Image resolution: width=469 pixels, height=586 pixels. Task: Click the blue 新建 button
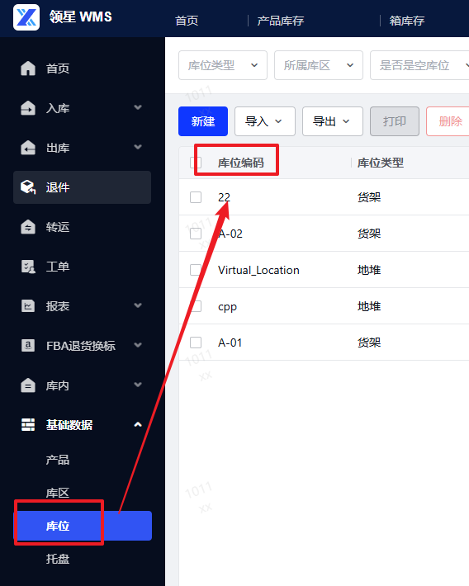pyautogui.click(x=203, y=121)
